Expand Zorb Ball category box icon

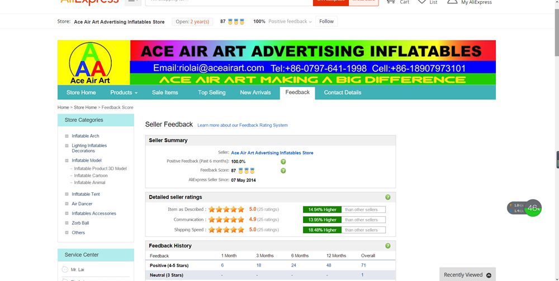(x=67, y=223)
